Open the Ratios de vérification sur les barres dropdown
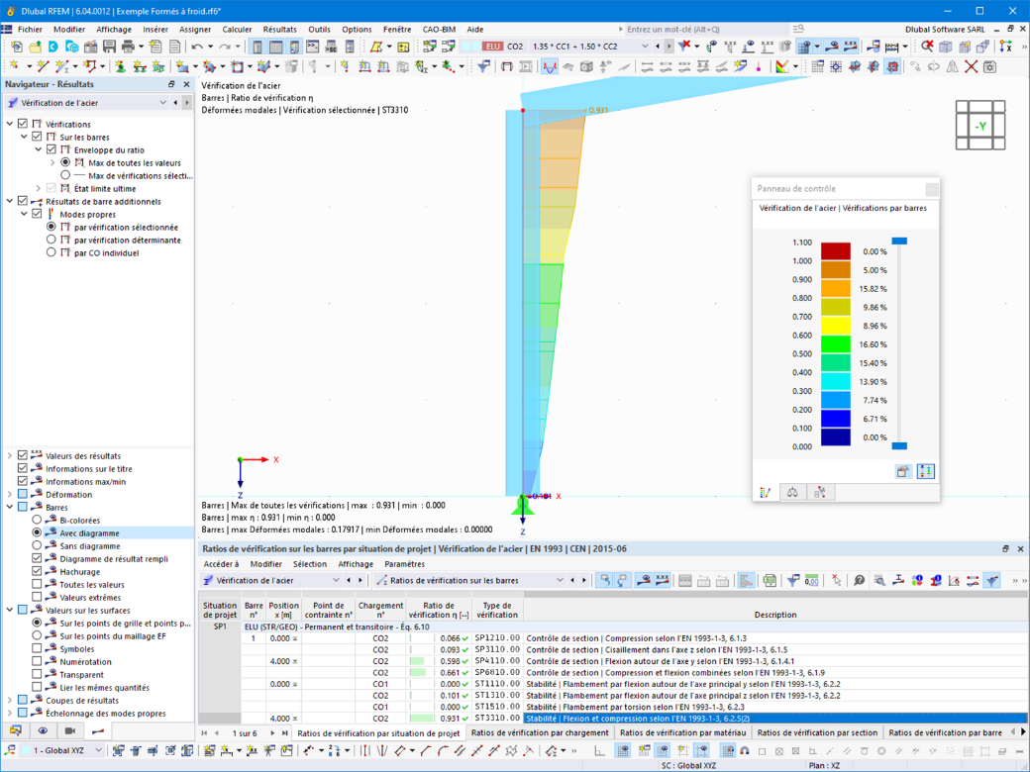This screenshot has width=1030, height=772. point(560,580)
